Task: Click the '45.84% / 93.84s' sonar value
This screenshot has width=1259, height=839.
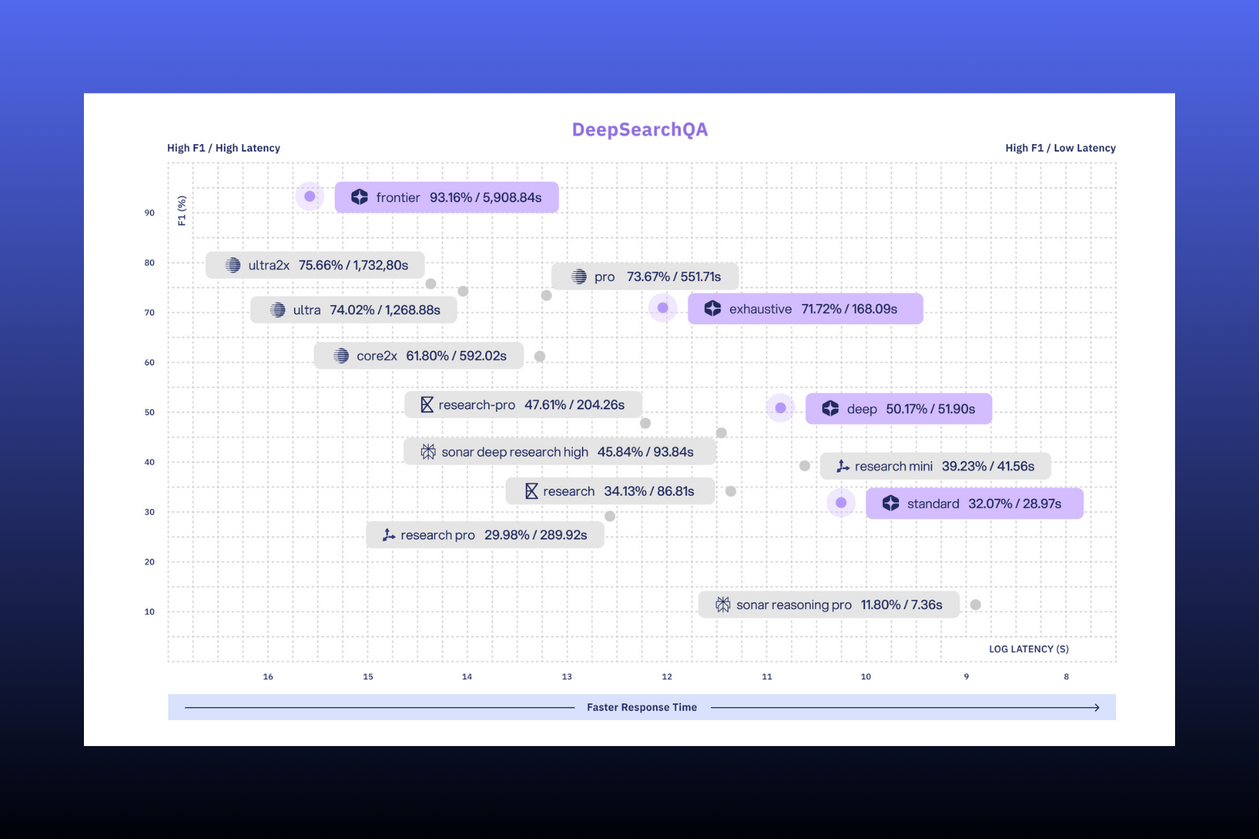Action: click(646, 452)
